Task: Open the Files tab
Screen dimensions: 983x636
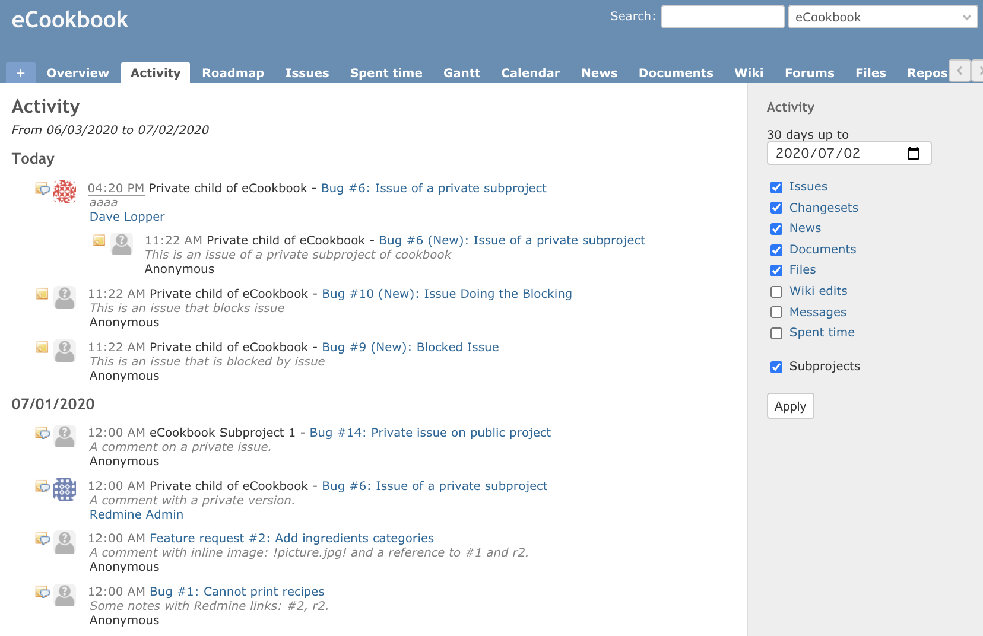Action: 871,72
